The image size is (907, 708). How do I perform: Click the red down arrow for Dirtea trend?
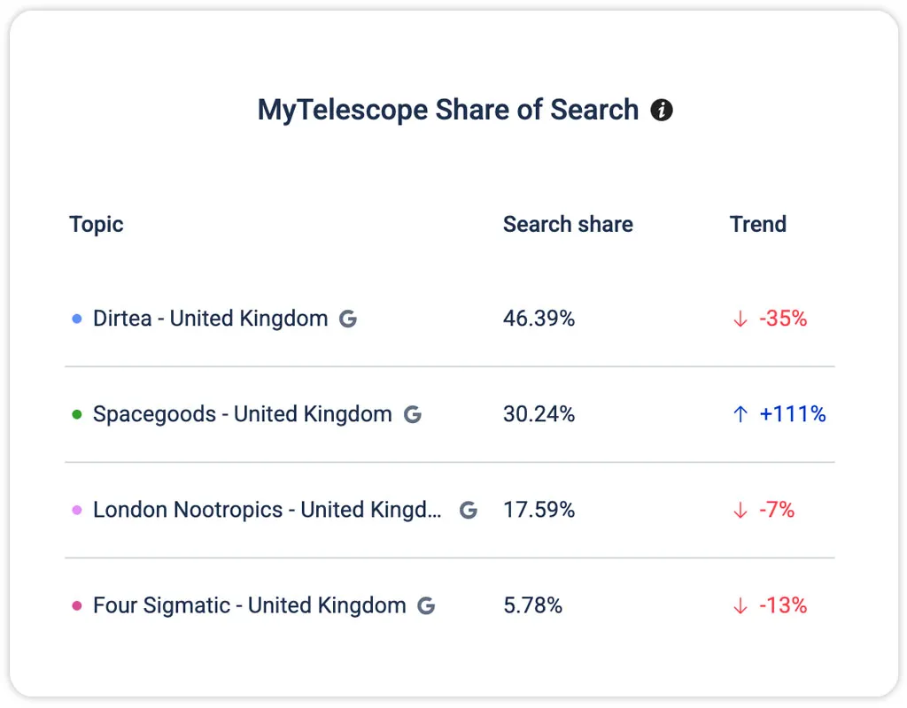click(x=740, y=319)
